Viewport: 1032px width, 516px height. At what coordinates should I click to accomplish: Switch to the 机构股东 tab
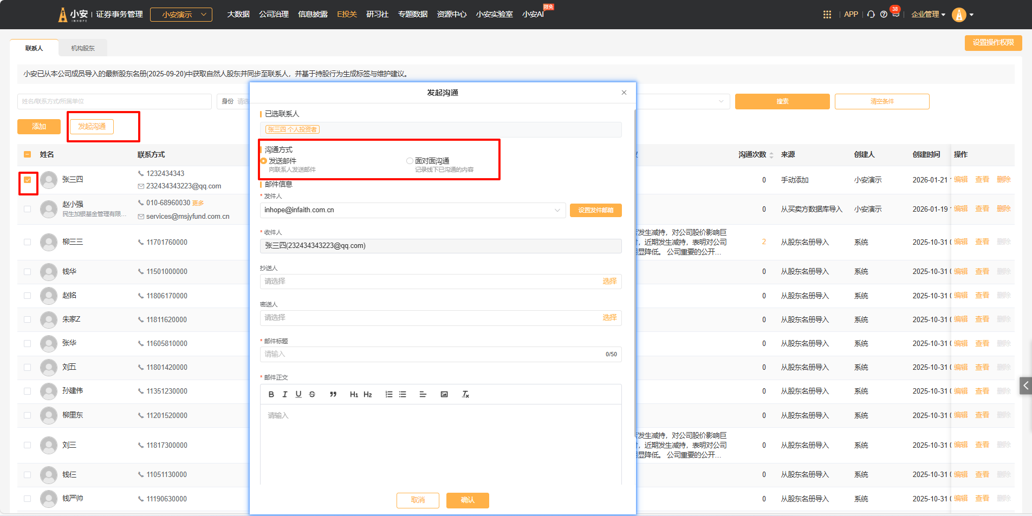83,48
